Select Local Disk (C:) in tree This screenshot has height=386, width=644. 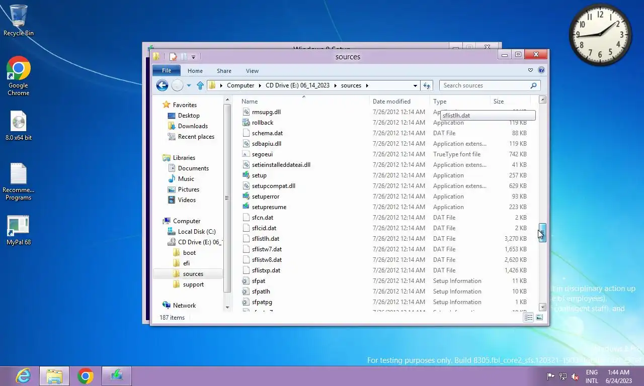197,232
